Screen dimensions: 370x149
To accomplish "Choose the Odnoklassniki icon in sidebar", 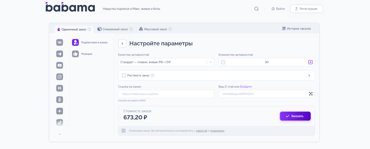I will pyautogui.click(x=59, y=100).
